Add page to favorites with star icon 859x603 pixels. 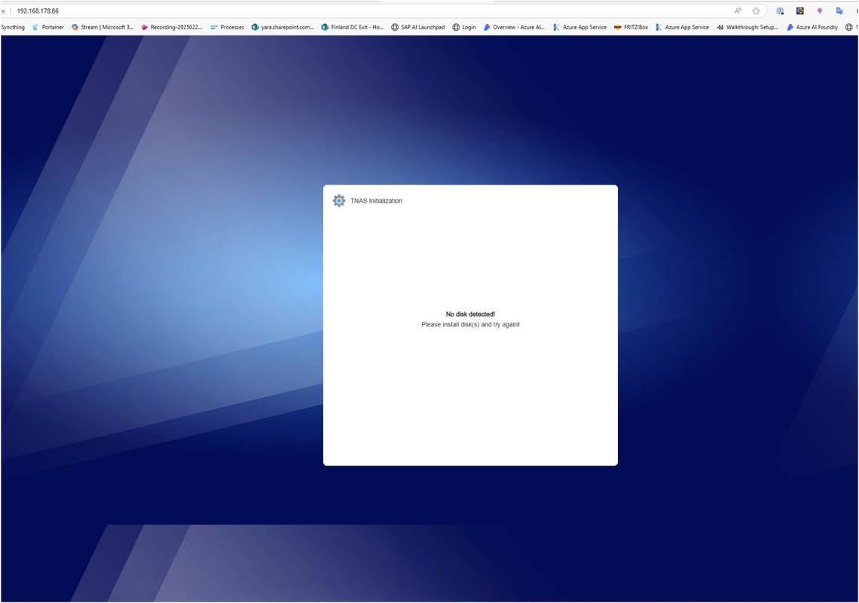[756, 11]
